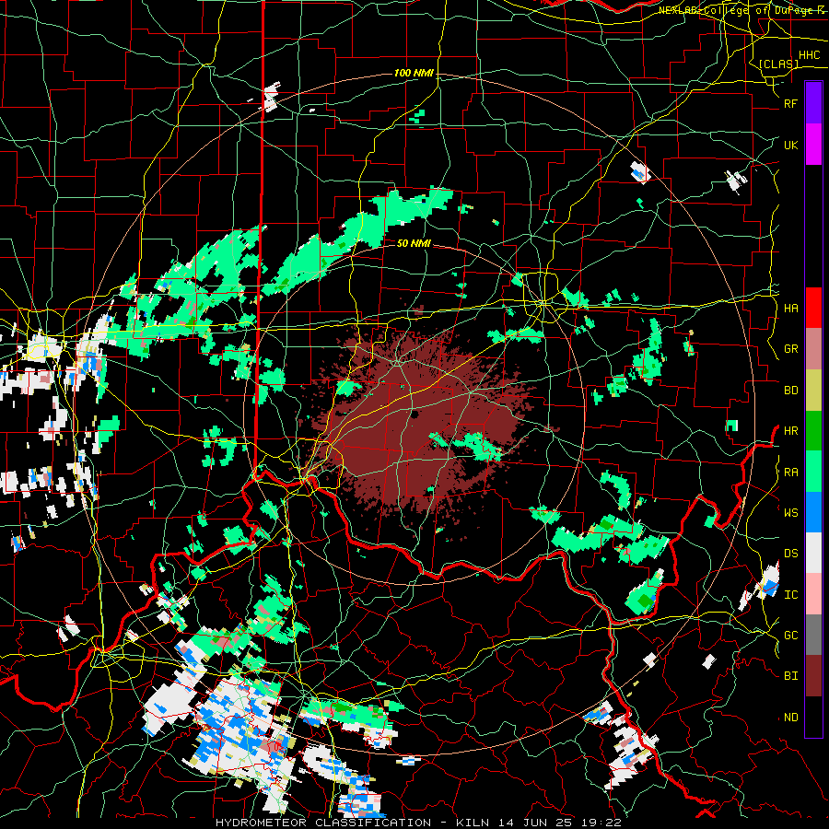Choose the light pink IC legend swatch
829x829 pixels.
click(813, 594)
